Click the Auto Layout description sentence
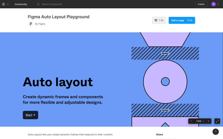 point(71,135)
